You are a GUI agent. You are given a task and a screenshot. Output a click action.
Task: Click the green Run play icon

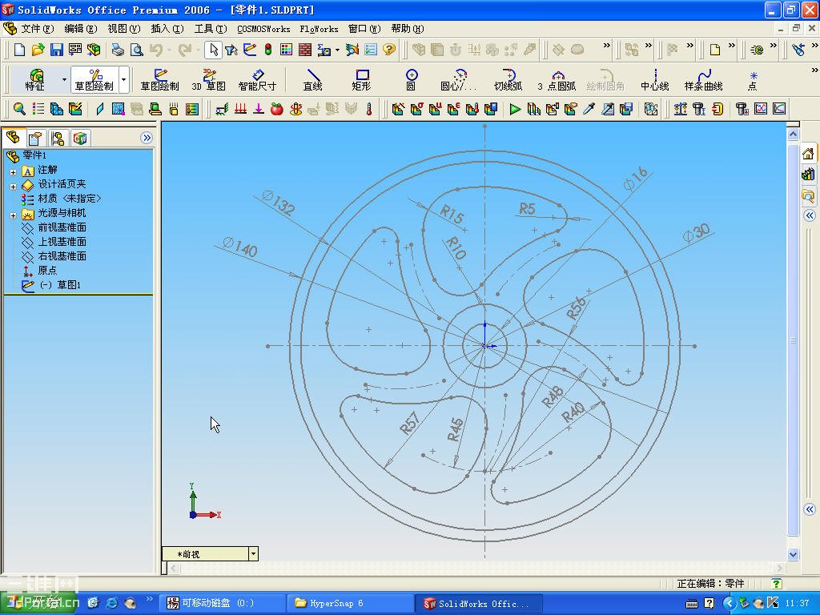(x=515, y=109)
